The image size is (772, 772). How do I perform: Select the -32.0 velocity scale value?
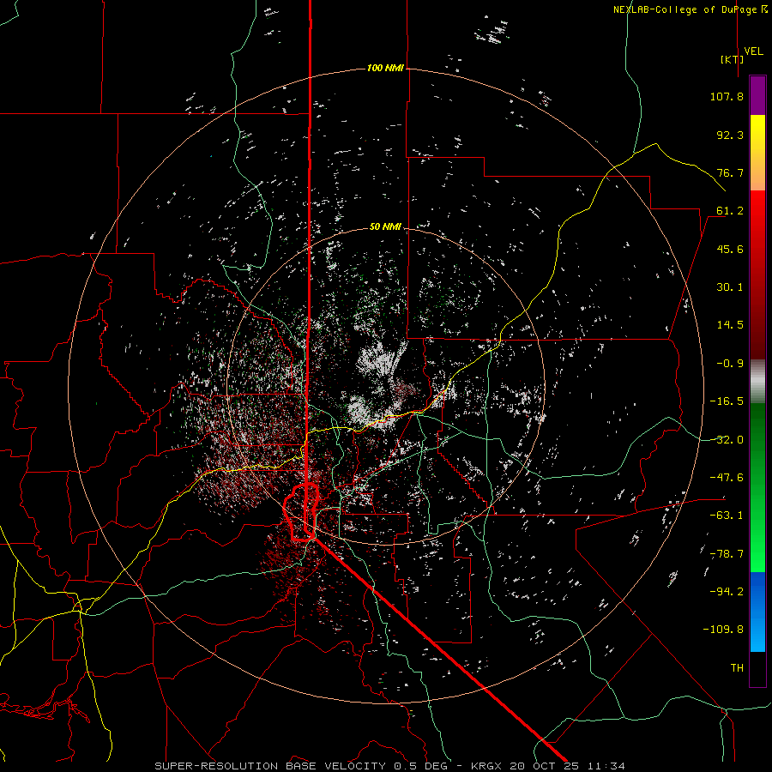[x=727, y=440]
